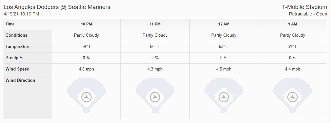
Task: Select the 11 PM ballpark field diagram
Action: (x=155, y=95)
